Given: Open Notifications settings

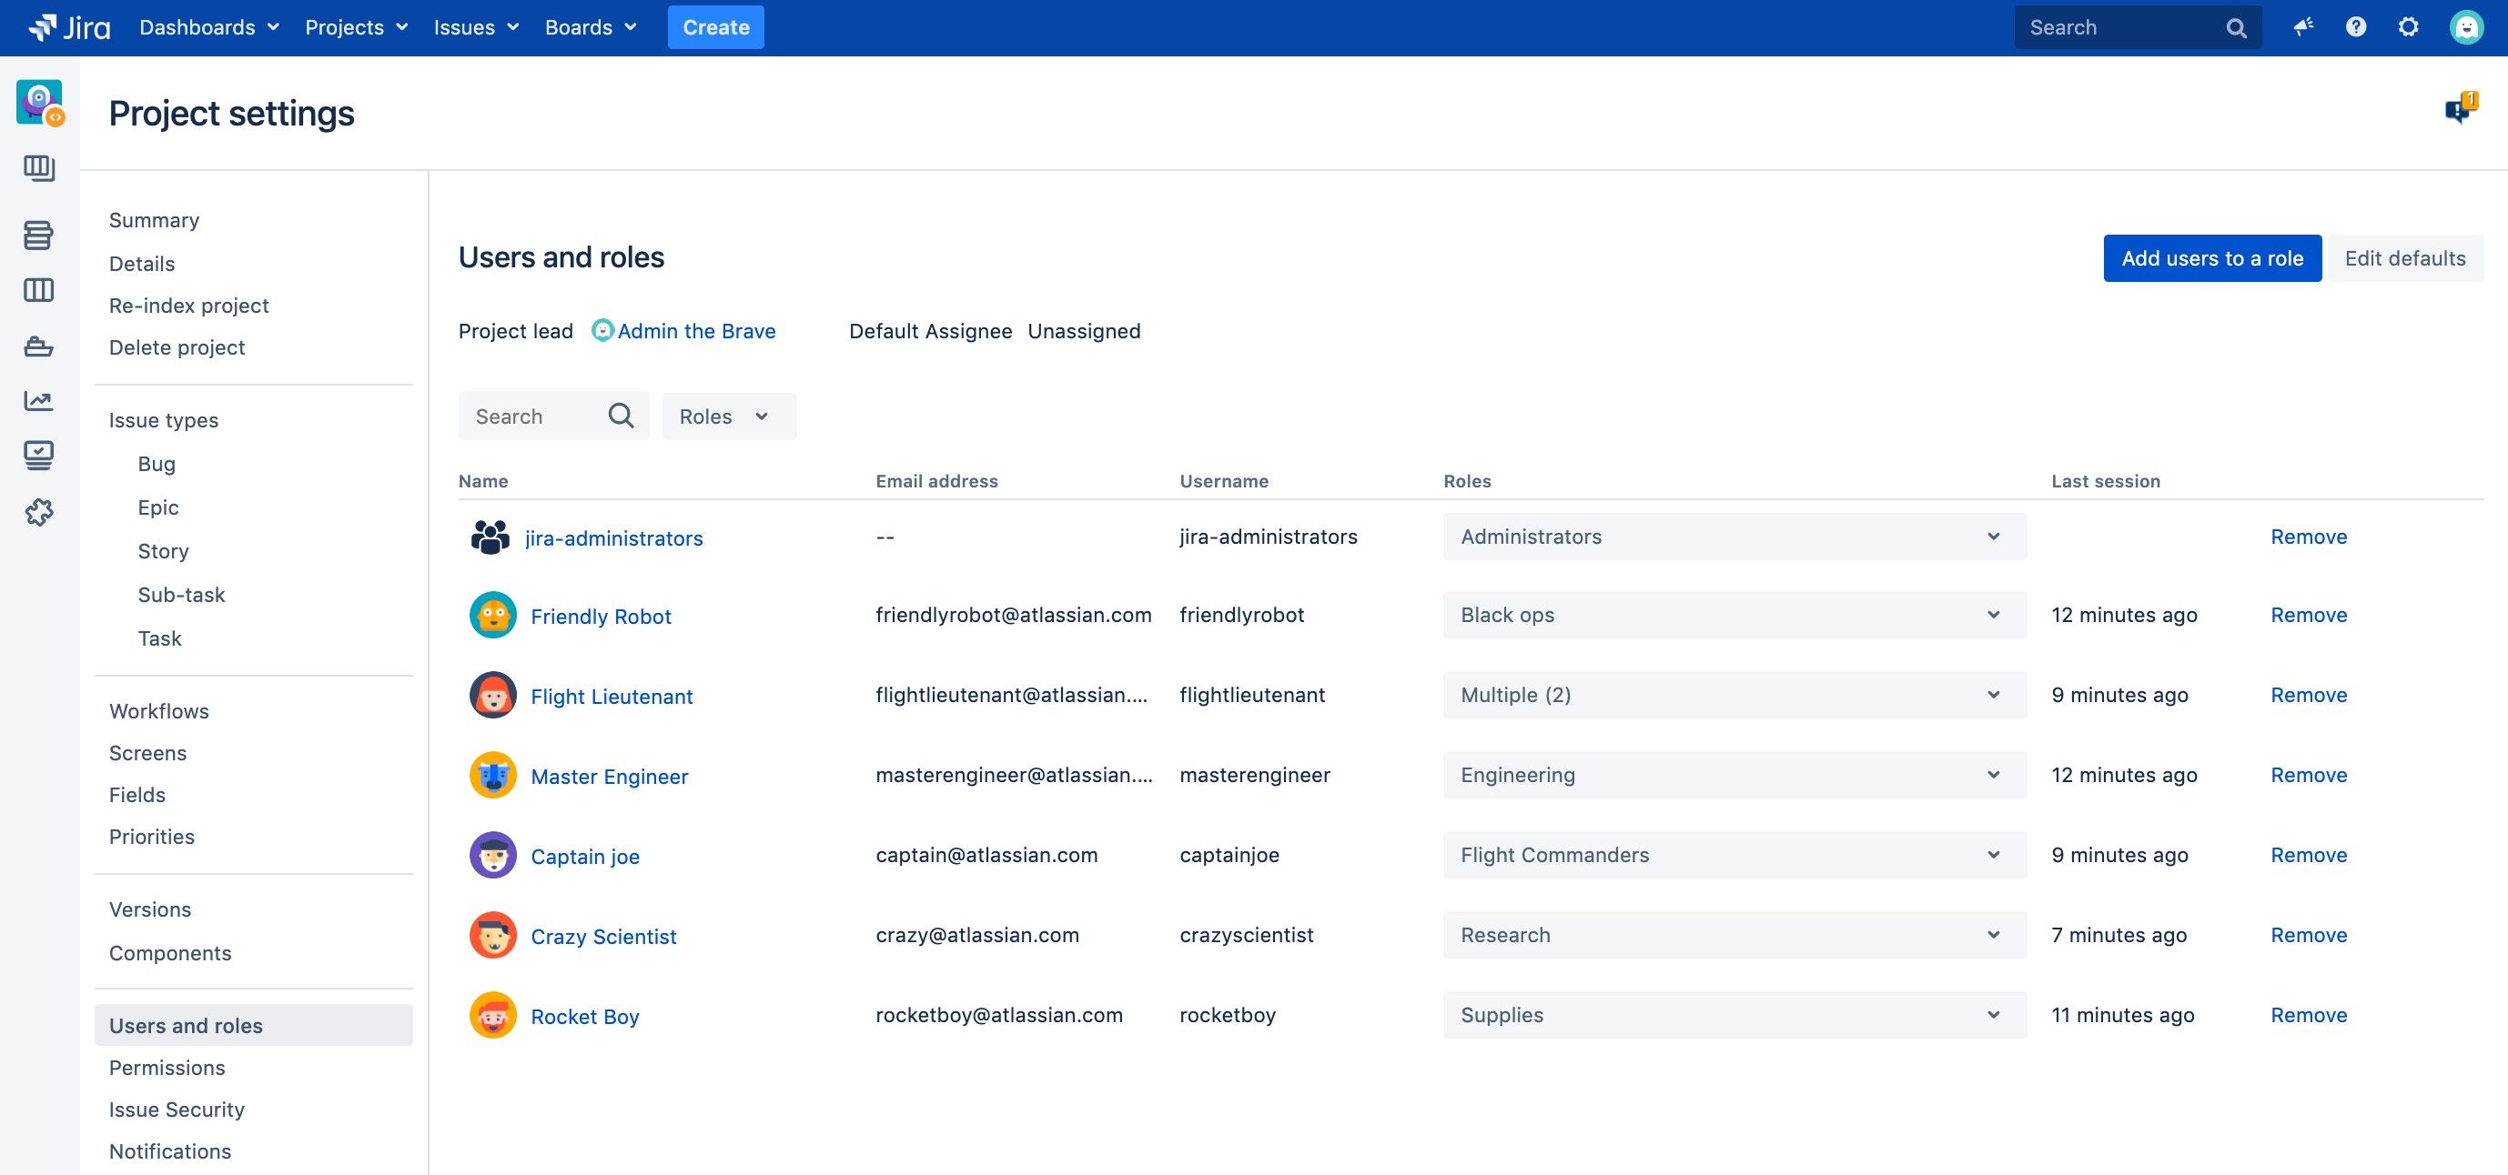Looking at the screenshot, I should 170,1150.
